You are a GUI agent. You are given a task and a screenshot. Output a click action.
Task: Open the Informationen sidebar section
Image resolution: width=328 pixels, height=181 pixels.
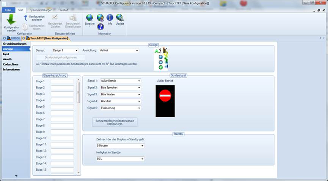11,69
